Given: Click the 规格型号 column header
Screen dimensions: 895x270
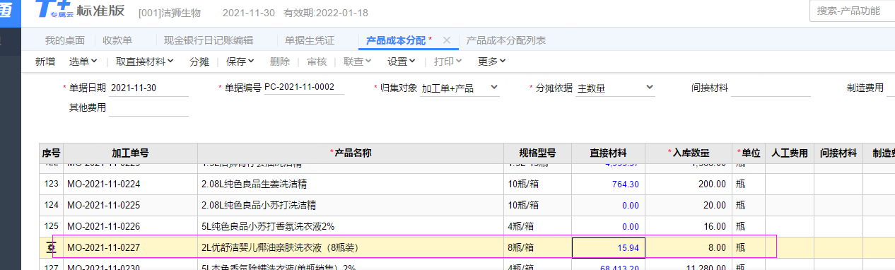Looking at the screenshot, I should pos(537,153).
